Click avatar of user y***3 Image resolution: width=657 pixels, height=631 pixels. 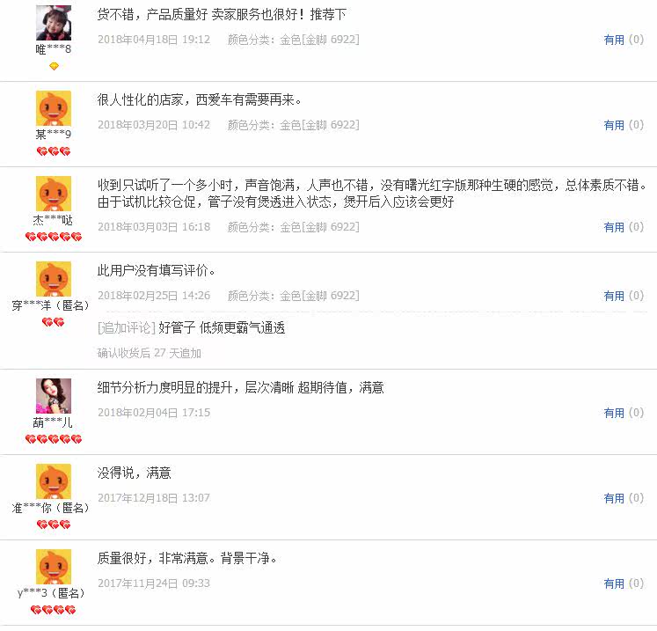pos(54,567)
